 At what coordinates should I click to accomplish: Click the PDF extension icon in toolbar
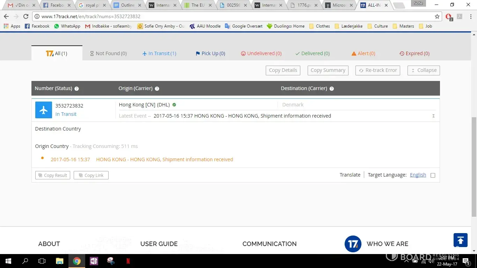pyautogui.click(x=460, y=16)
